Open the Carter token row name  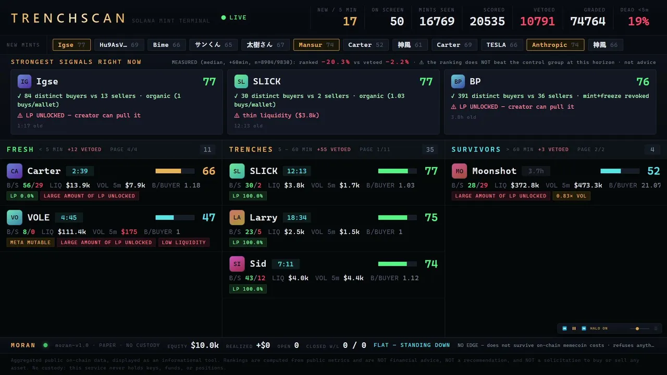pyautogui.click(x=44, y=171)
